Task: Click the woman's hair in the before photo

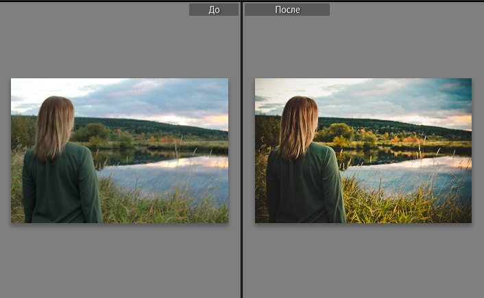Action: coord(54,125)
